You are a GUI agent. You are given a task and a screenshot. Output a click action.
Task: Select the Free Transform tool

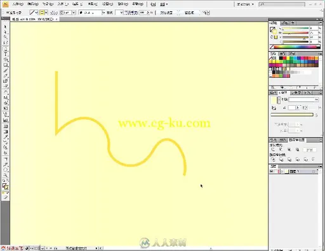5,108
